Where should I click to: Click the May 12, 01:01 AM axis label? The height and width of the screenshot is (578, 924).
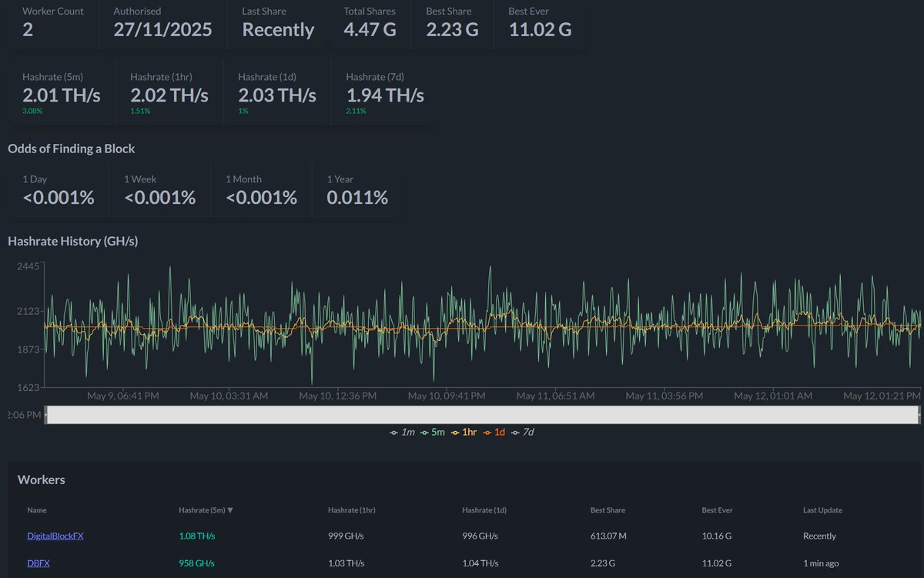click(773, 396)
